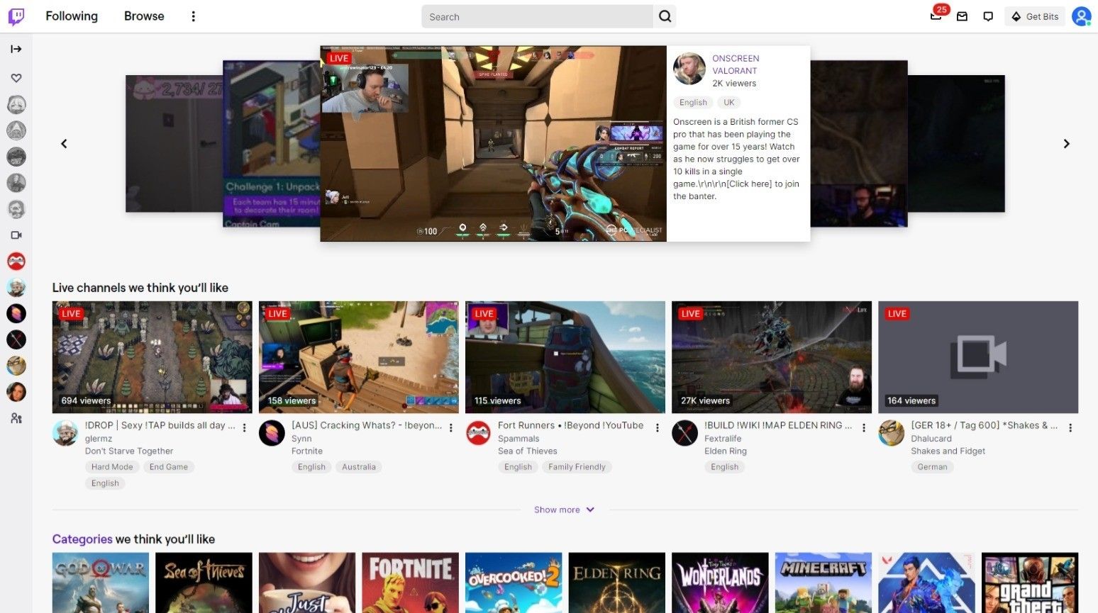The height and width of the screenshot is (613, 1098).
Task: Select the Family Friendly tag
Action: (577, 467)
